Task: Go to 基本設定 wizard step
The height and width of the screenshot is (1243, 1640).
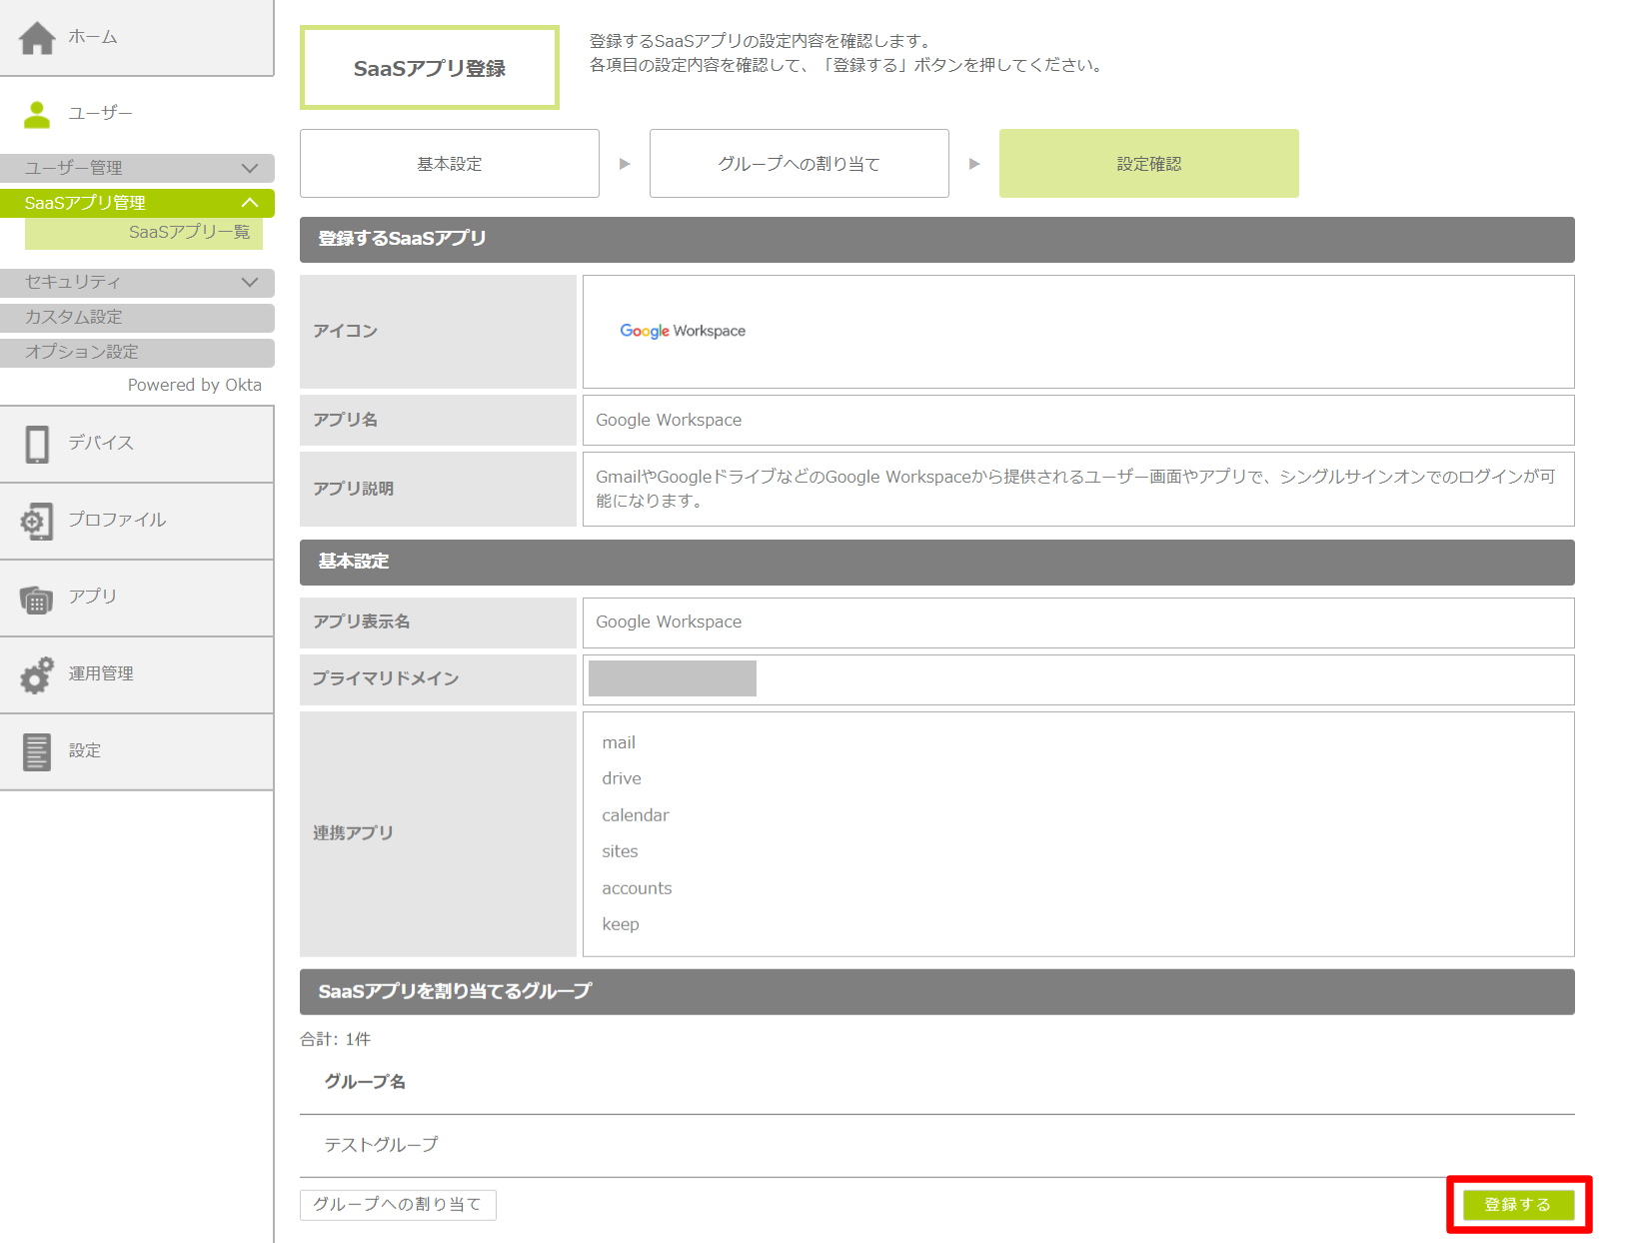Action: click(450, 164)
